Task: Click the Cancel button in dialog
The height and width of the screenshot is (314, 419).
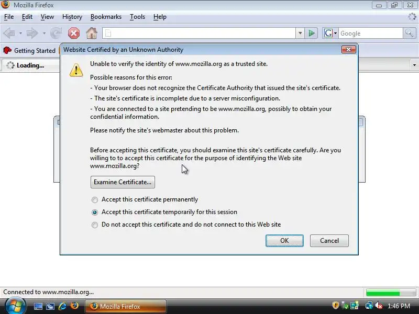Action: coord(329,241)
